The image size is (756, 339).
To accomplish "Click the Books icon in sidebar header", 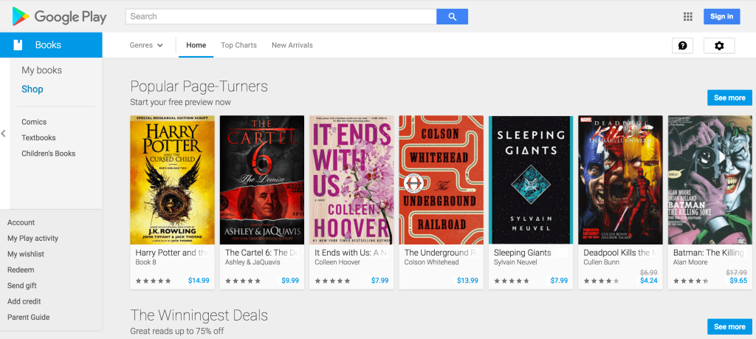I will pos(18,45).
